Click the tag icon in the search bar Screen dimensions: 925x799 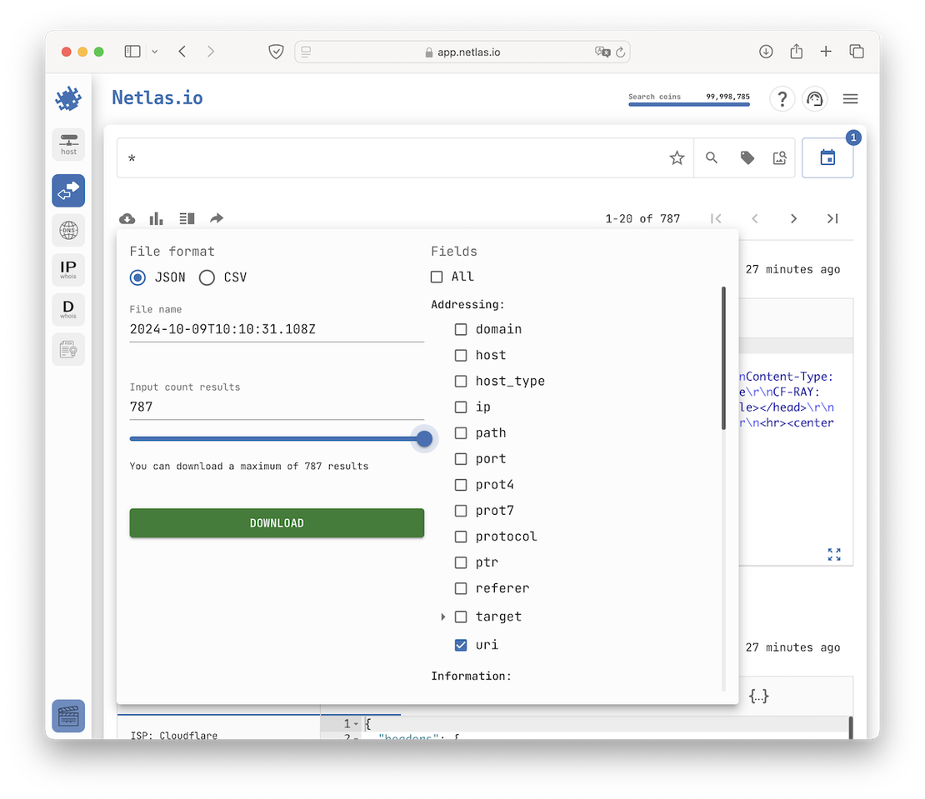[x=746, y=157]
